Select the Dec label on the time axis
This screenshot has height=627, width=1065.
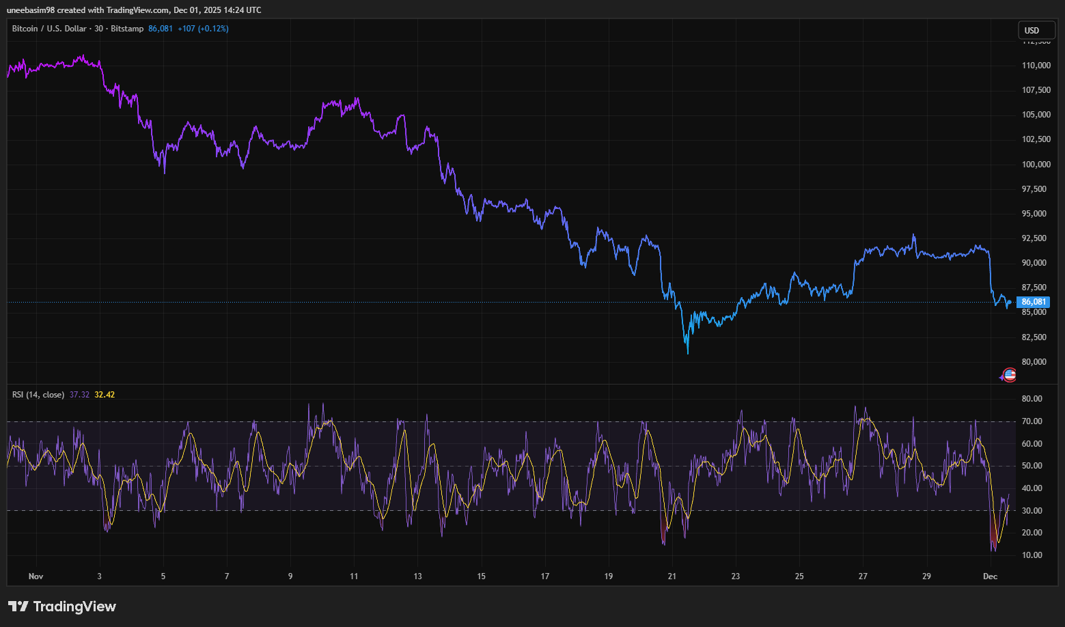(x=990, y=576)
